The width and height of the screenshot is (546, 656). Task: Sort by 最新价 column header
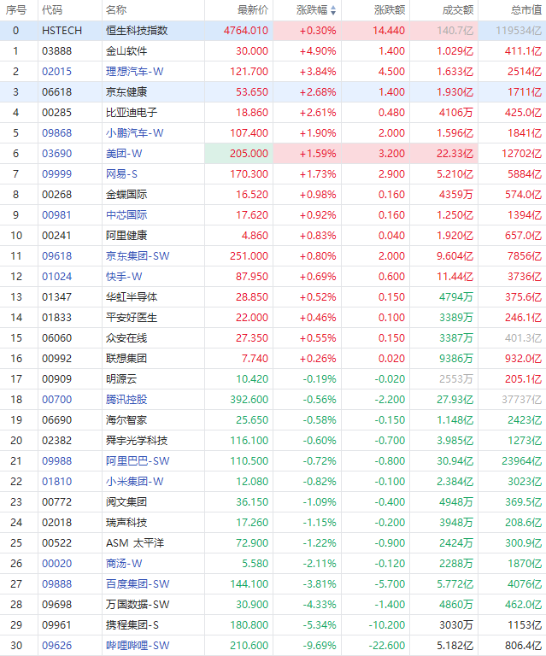(x=253, y=10)
